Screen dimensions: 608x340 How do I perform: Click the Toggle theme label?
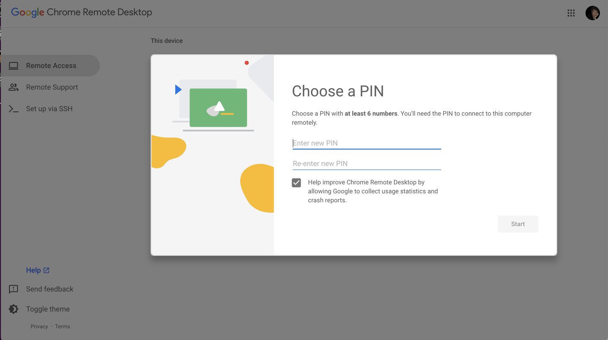tap(48, 309)
